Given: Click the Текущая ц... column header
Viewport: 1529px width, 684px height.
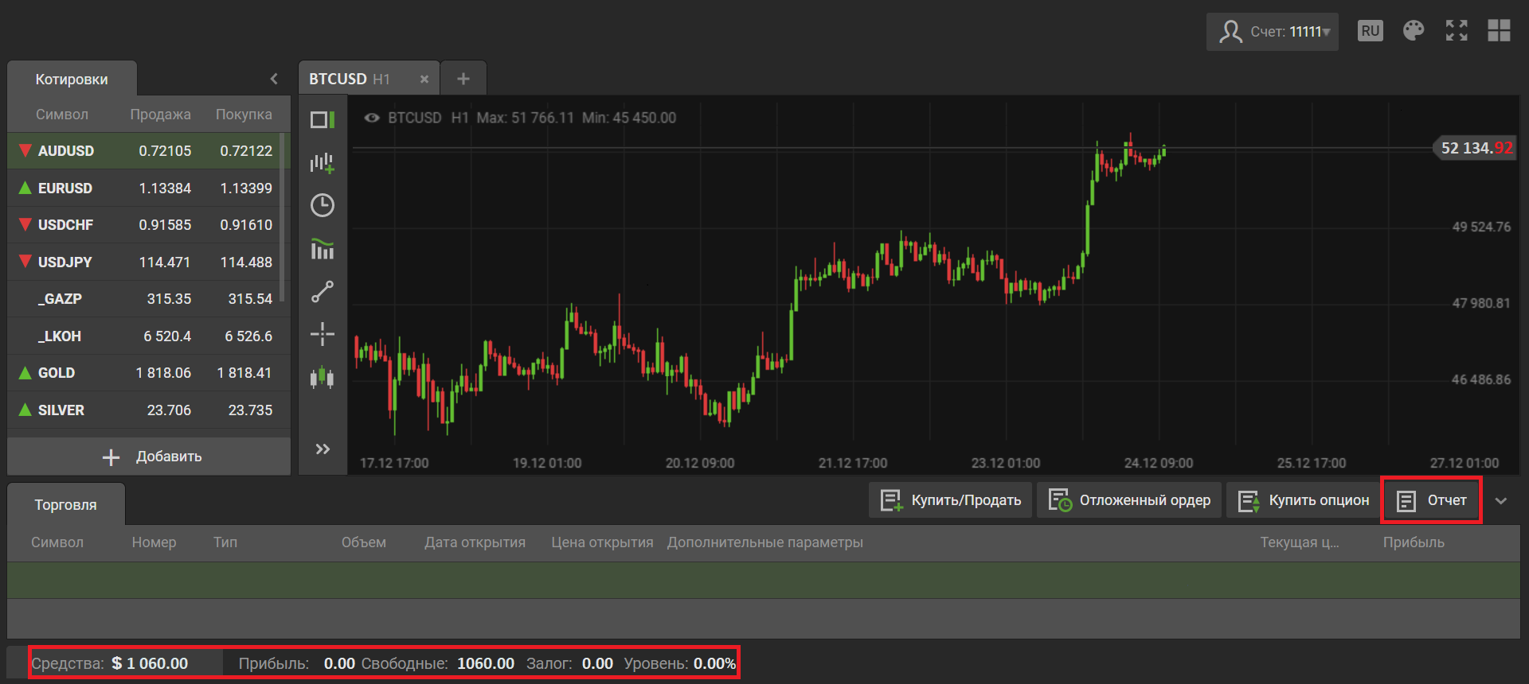Looking at the screenshot, I should pyautogui.click(x=1300, y=542).
